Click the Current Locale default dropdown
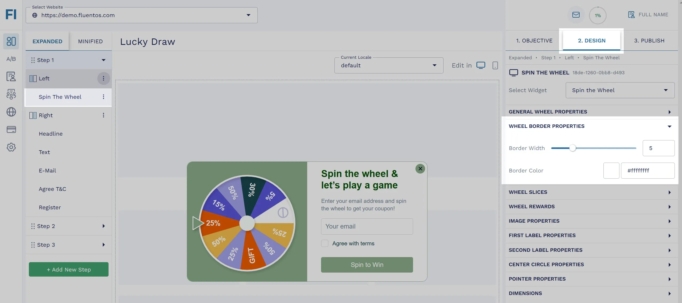682x303 pixels. click(x=388, y=65)
